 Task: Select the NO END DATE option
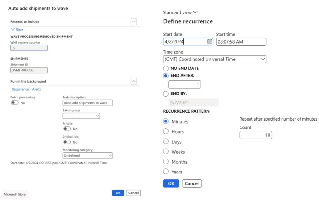coord(165,68)
